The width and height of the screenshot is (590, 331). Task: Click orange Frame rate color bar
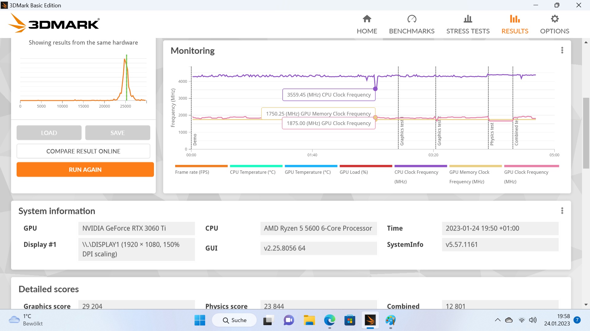point(201,166)
